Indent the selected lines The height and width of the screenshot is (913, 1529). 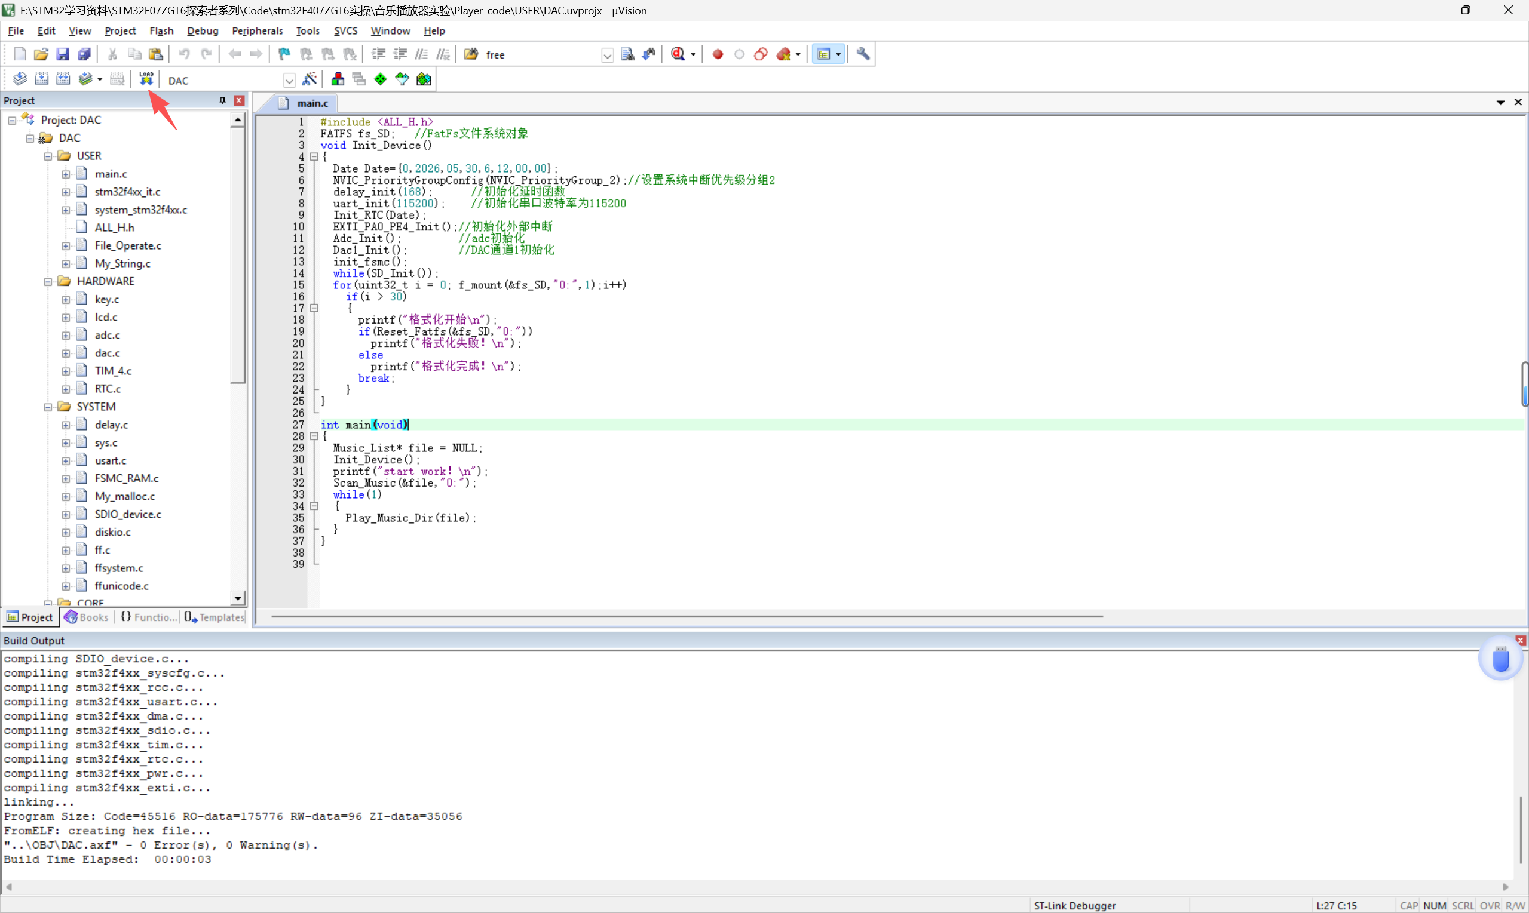coord(379,54)
